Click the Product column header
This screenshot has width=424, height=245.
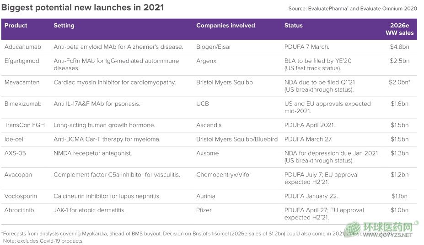(x=16, y=26)
